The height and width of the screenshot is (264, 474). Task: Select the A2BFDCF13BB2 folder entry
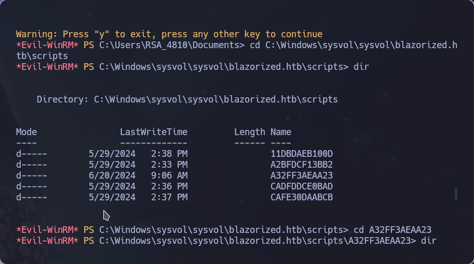(302, 165)
